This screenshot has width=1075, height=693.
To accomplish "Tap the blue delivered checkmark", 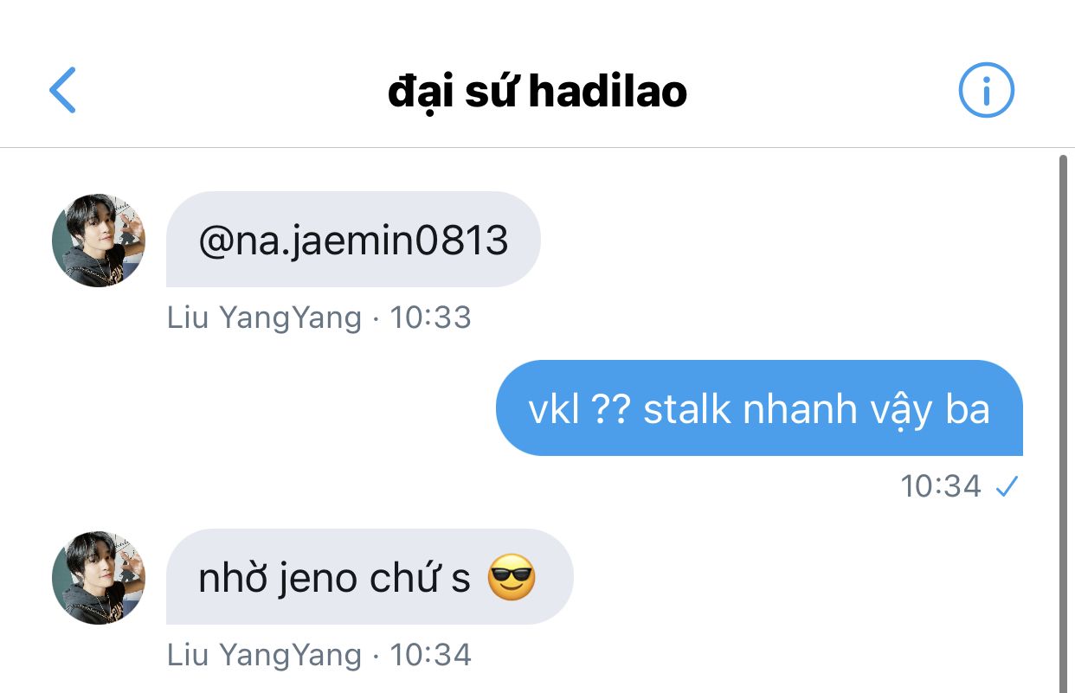I will [x=1006, y=488].
